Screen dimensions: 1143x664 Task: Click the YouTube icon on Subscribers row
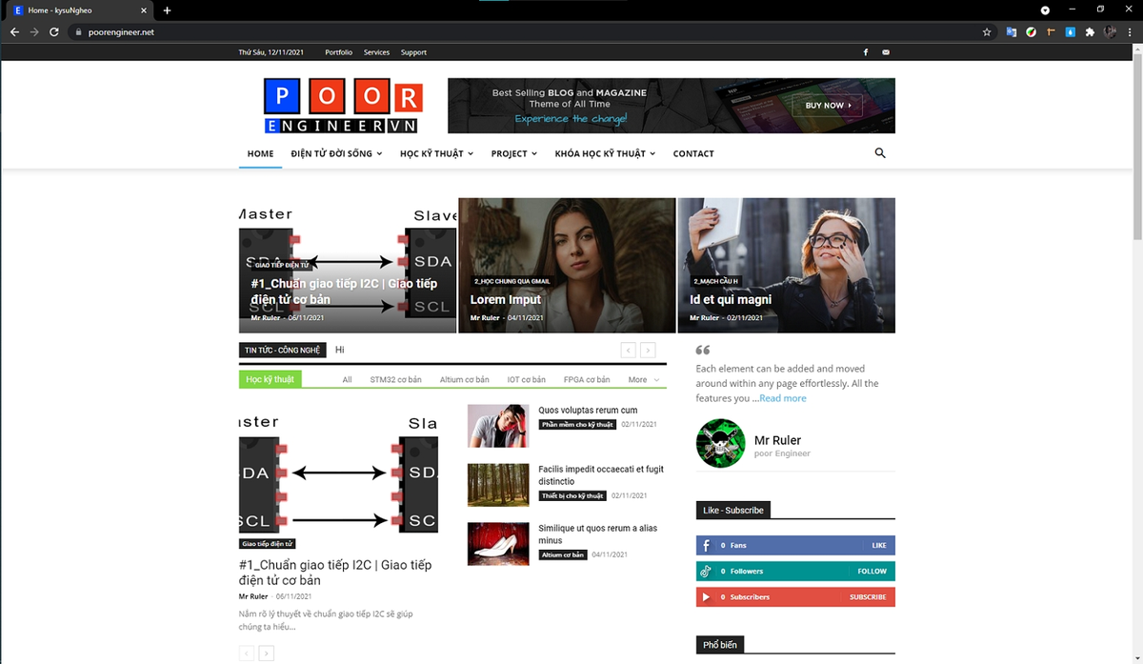pos(706,597)
